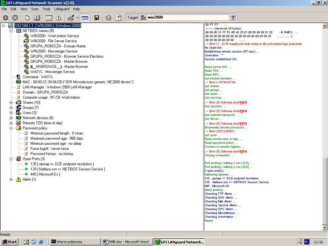This screenshot has width=328, height=246.
Task: Click the Shares folder icon
Action: 19,102
